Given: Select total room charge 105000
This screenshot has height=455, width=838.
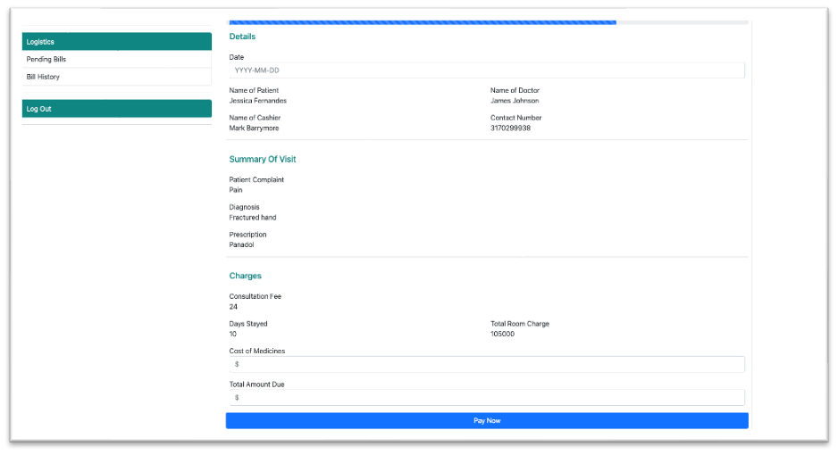Looking at the screenshot, I should click(x=502, y=334).
